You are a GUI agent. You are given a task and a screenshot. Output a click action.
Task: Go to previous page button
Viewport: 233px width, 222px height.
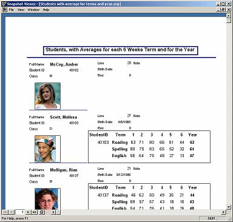11,212
